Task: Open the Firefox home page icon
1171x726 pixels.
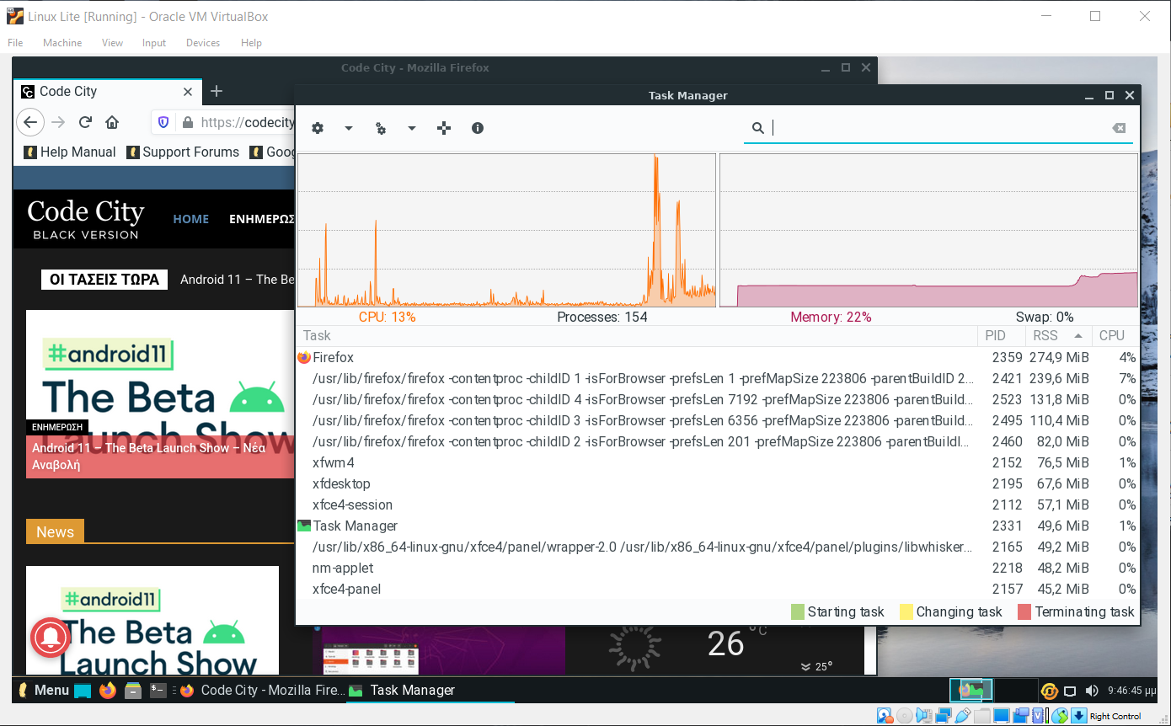Action: (x=112, y=122)
